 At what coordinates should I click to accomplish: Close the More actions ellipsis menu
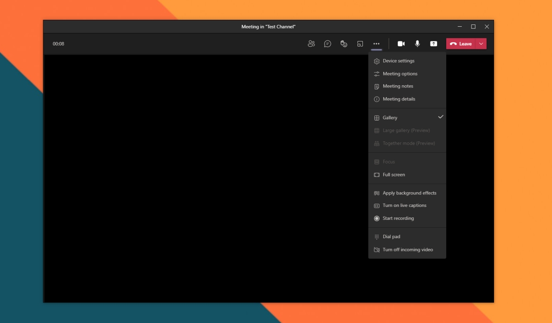pos(376,44)
